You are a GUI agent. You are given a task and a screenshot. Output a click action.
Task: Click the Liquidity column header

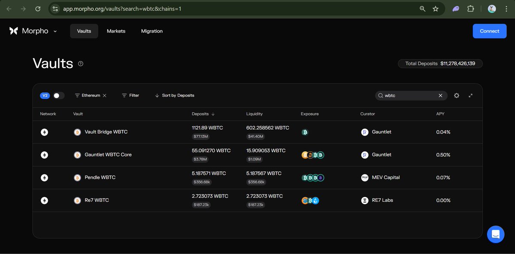[254, 114]
